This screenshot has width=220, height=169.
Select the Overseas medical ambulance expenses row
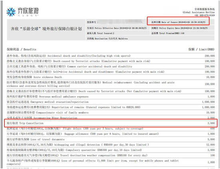111,97
